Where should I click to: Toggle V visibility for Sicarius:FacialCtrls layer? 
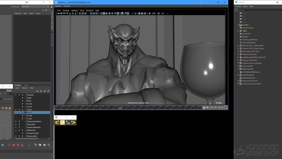point(16,121)
